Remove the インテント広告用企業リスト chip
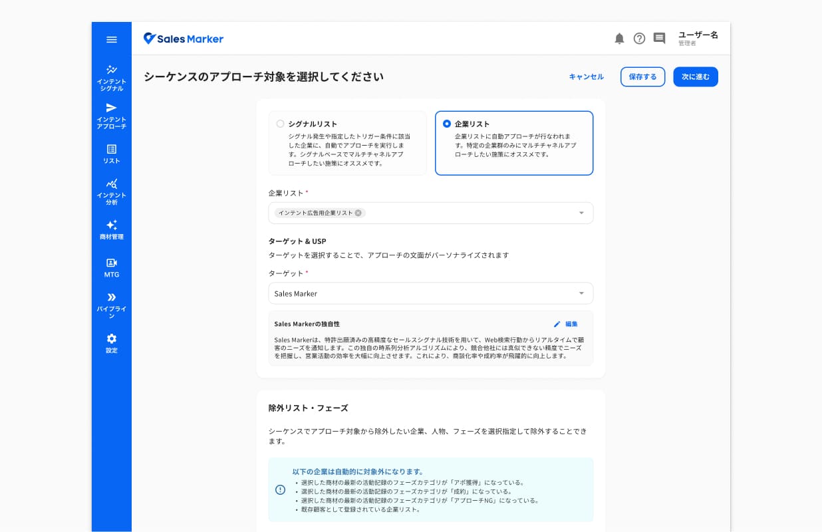 point(358,213)
